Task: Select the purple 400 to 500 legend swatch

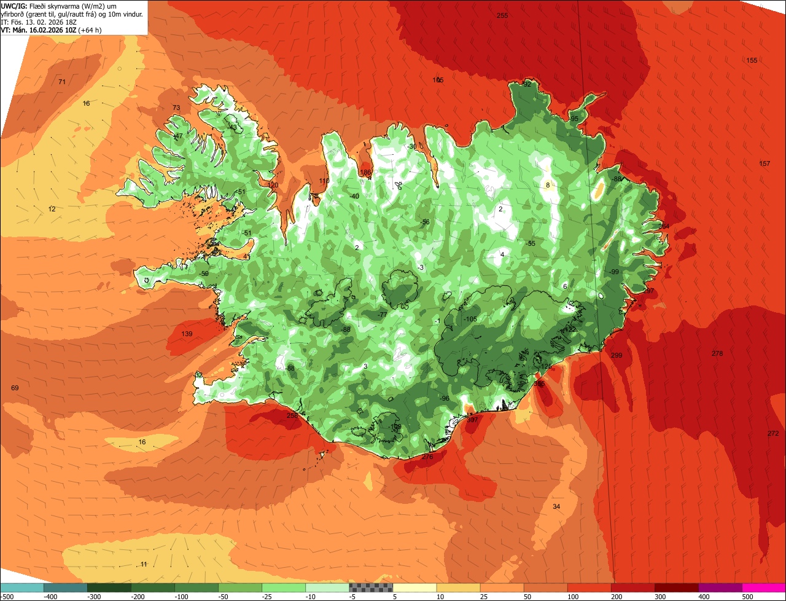Action: pyautogui.click(x=720, y=587)
